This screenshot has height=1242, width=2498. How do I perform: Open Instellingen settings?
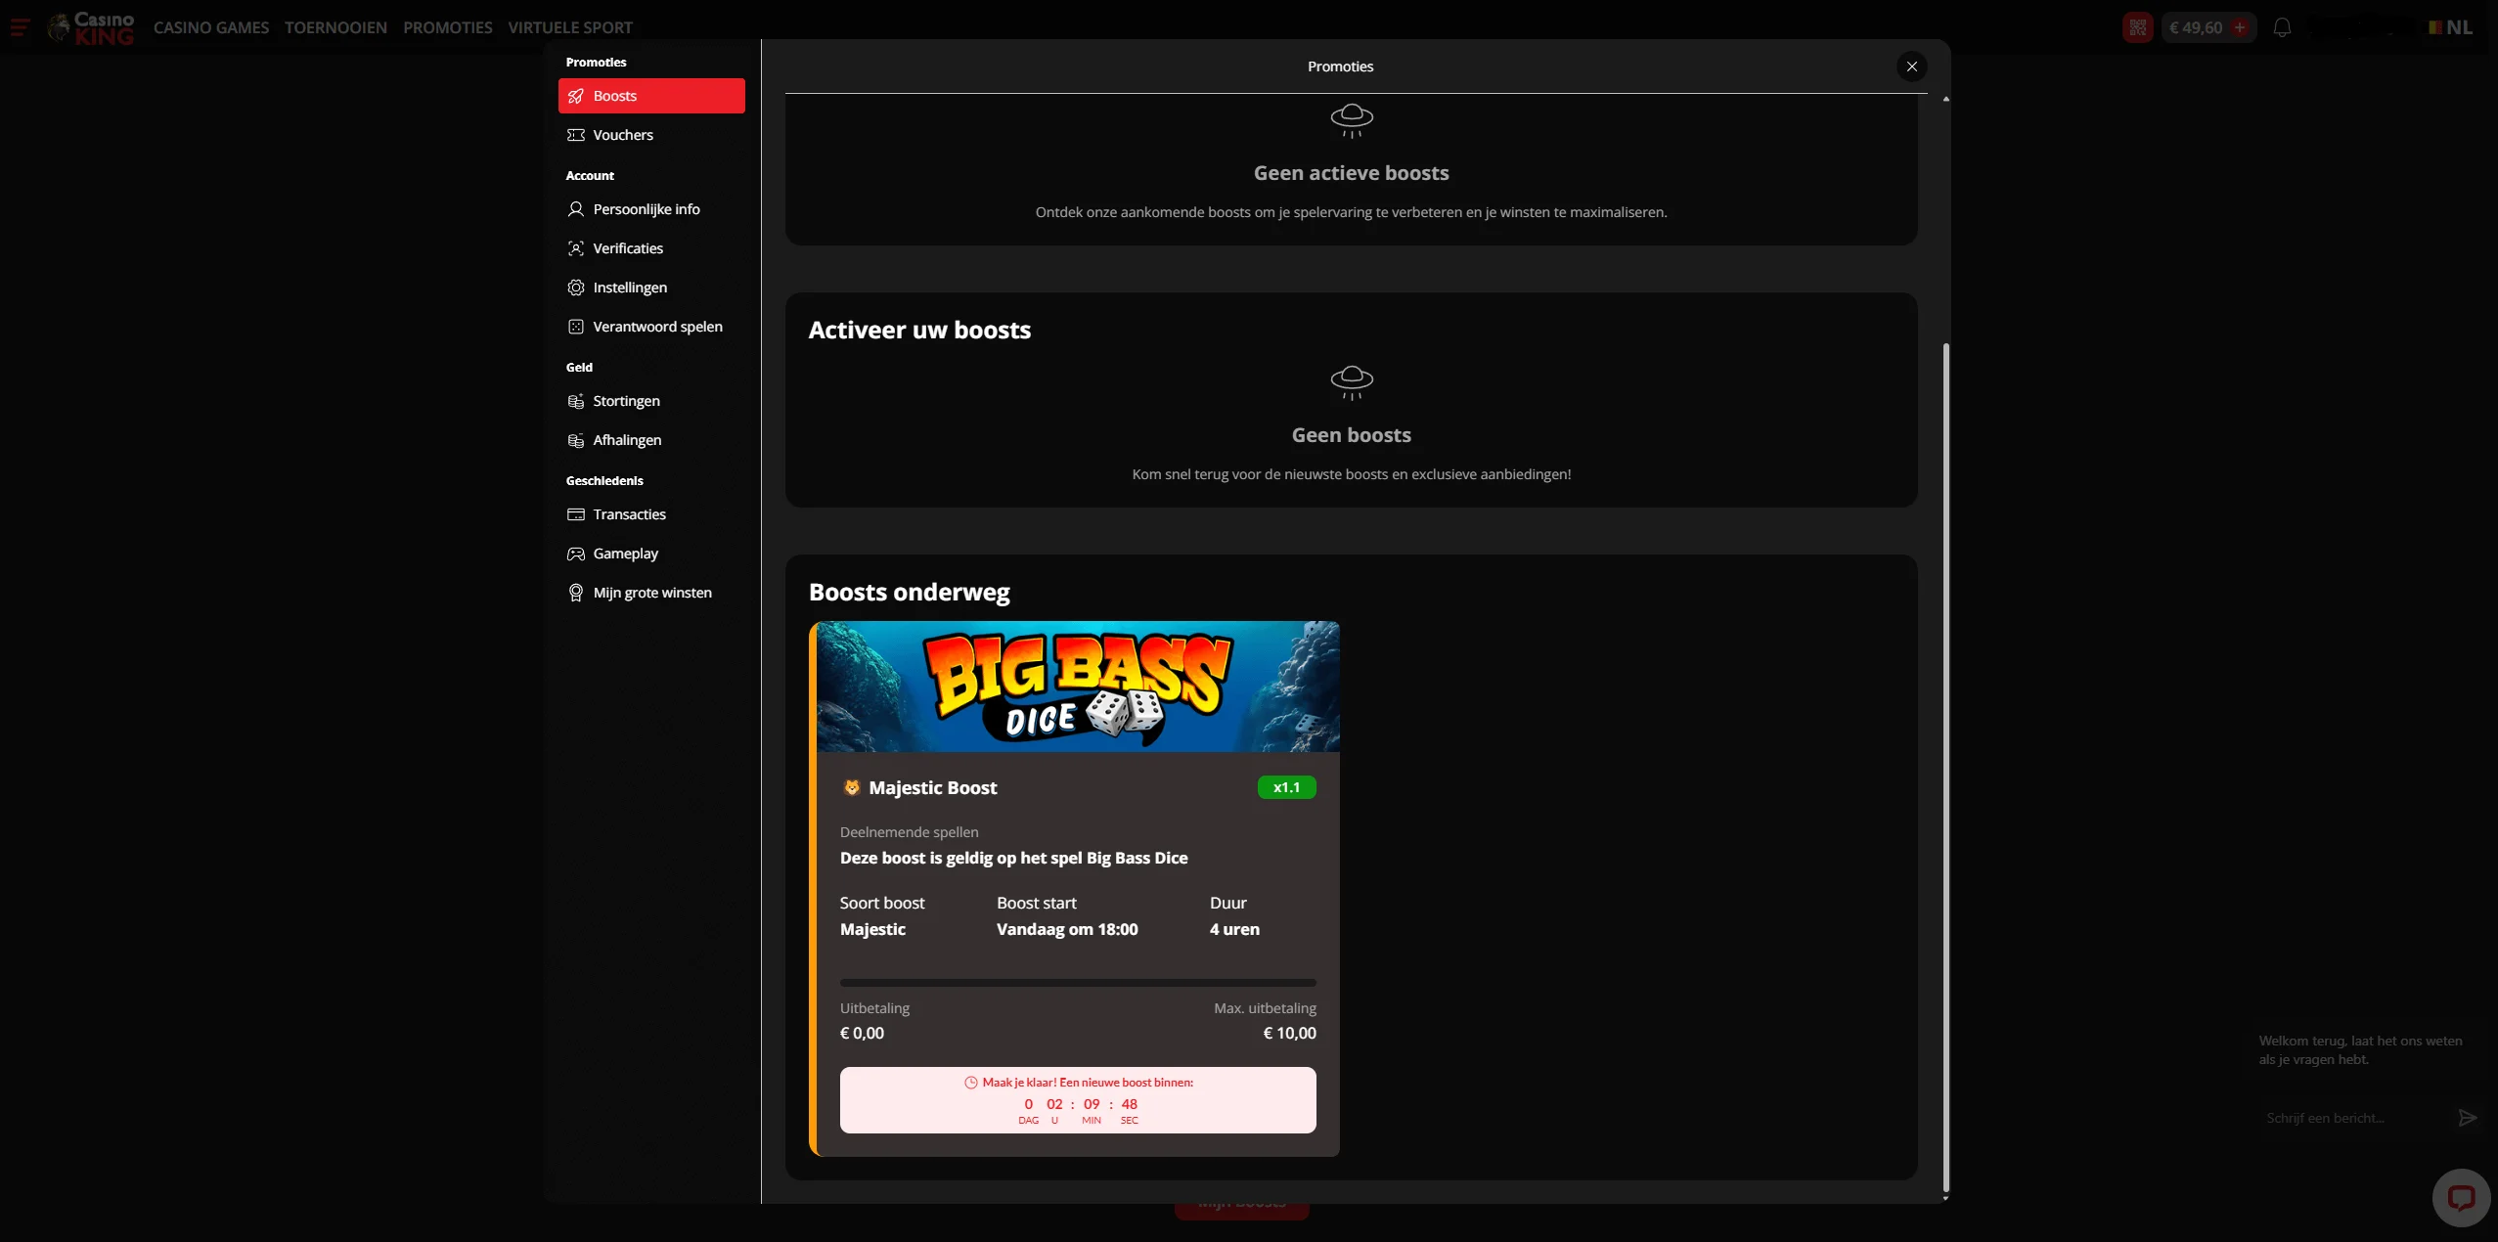629,288
